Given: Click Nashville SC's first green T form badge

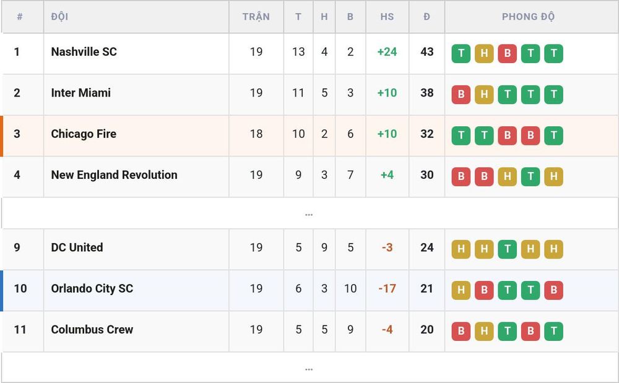Looking at the screenshot, I should point(461,53).
